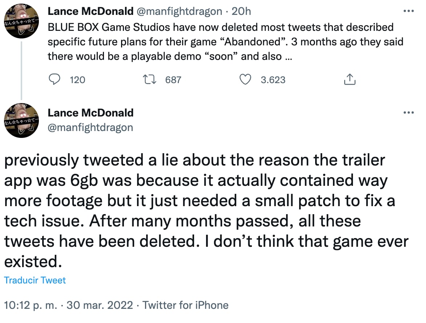This screenshot has height=323, width=426.
Task: Reply to the first tweet via speech bubble icon
Action: point(54,79)
